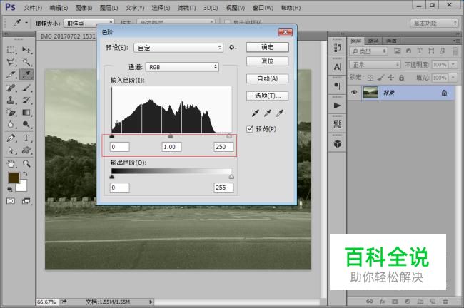Swap foreground and background colors
Viewport: 464px width, 308px height.
[x=25, y=174]
